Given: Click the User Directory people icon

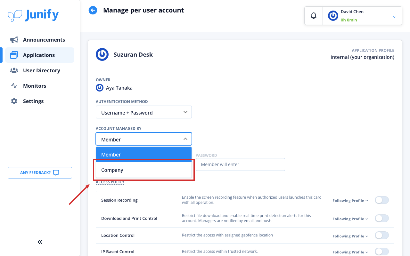Looking at the screenshot, I should point(14,70).
